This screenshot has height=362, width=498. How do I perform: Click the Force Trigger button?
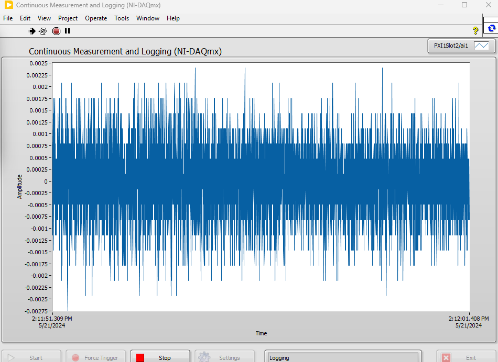(x=96, y=357)
